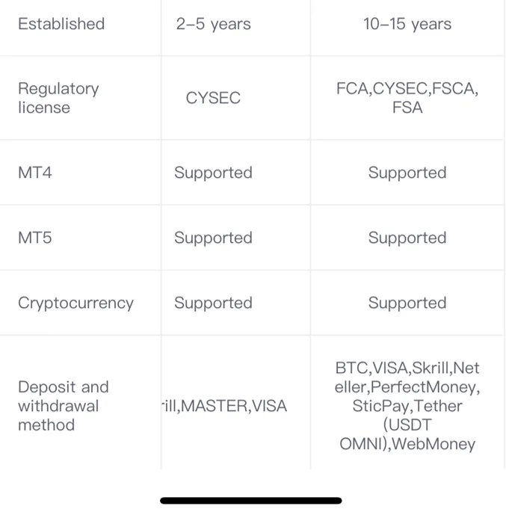Tap the 10–15 years cell
The height and width of the screenshot is (509, 506).
click(x=407, y=24)
